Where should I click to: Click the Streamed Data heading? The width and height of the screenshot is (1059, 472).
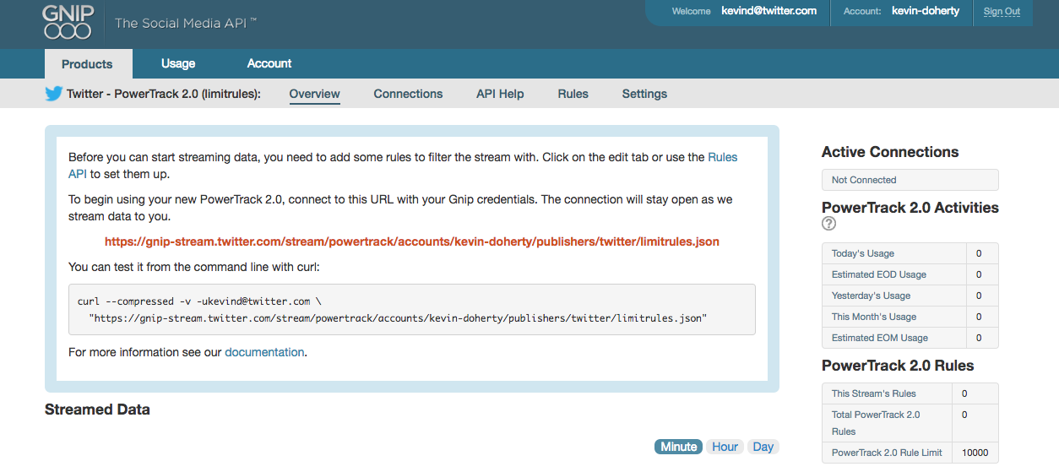pos(97,410)
